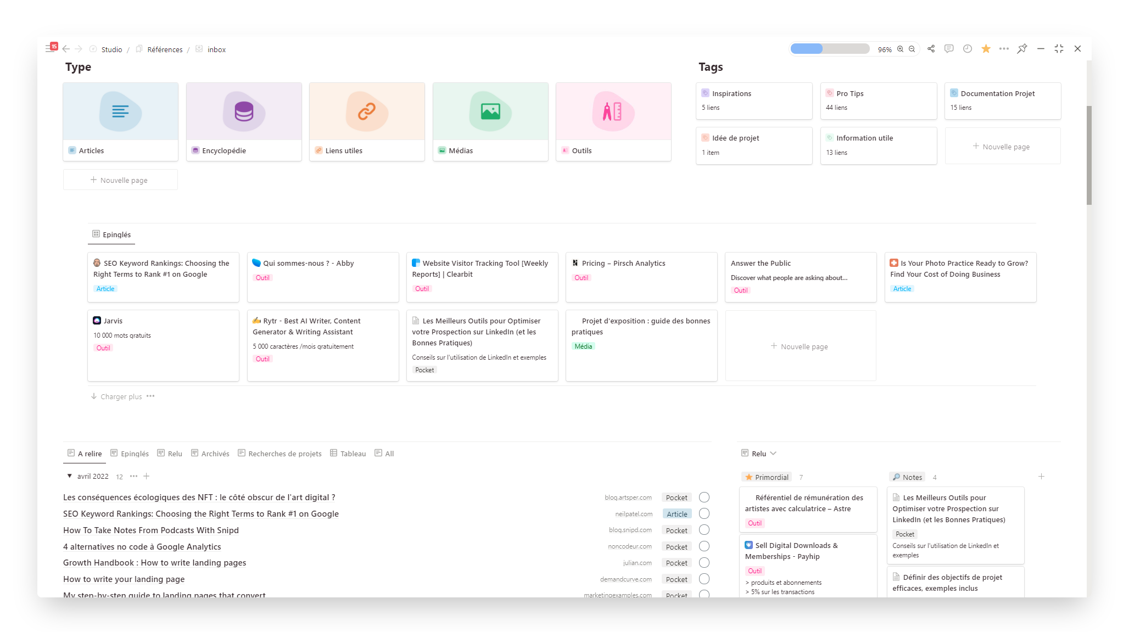Open the Idée de projet tag
This screenshot has width=1129, height=632.
754,146
